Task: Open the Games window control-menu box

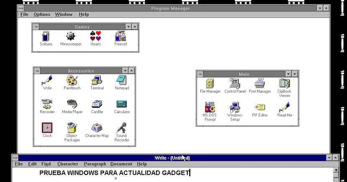Action: click(36, 27)
